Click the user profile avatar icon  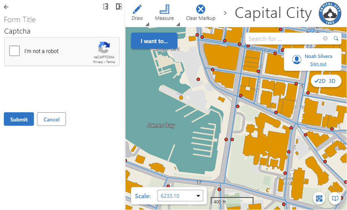[297, 60]
